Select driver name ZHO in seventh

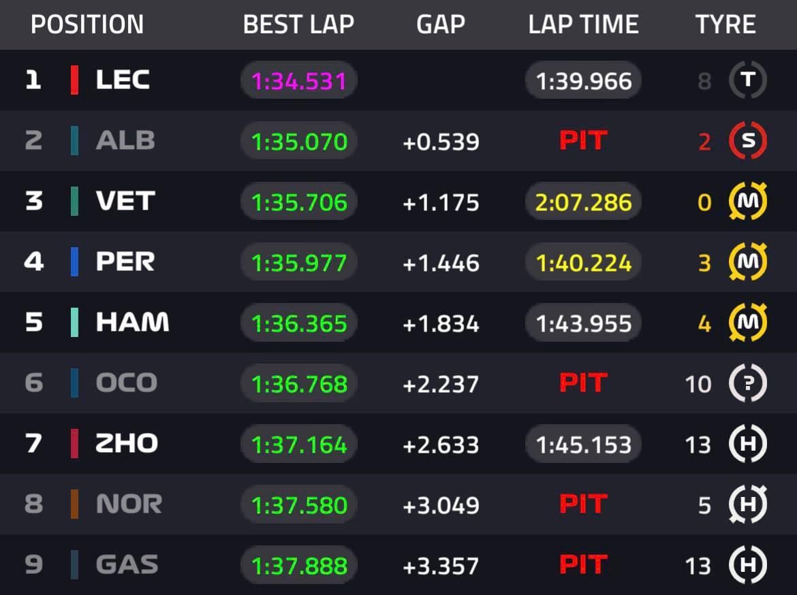pyautogui.click(x=127, y=444)
